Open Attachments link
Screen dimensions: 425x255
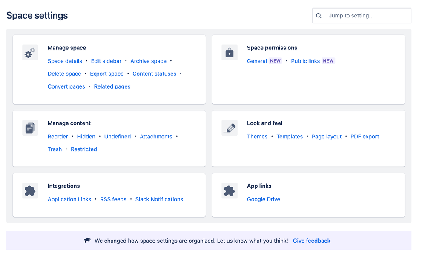[156, 137]
